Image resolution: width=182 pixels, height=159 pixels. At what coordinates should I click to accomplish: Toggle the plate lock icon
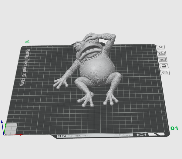pos(164,66)
